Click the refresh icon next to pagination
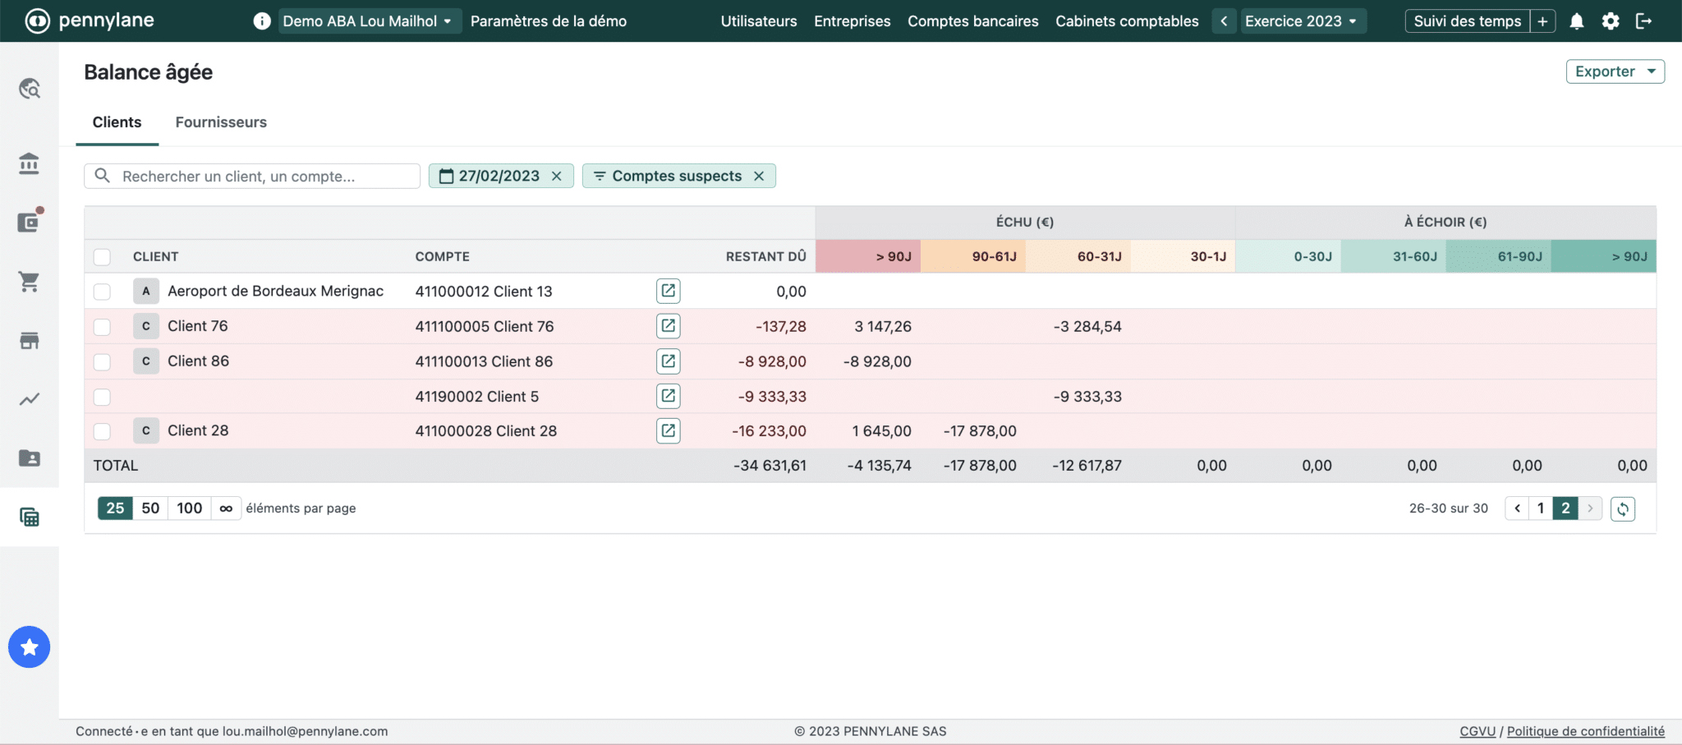This screenshot has width=1682, height=745. pos(1622,508)
